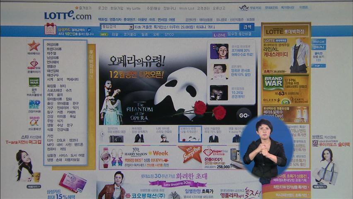Click the MD Day sidebar icon
Viewport: 353px width, 199px height.
[x=34, y=104]
